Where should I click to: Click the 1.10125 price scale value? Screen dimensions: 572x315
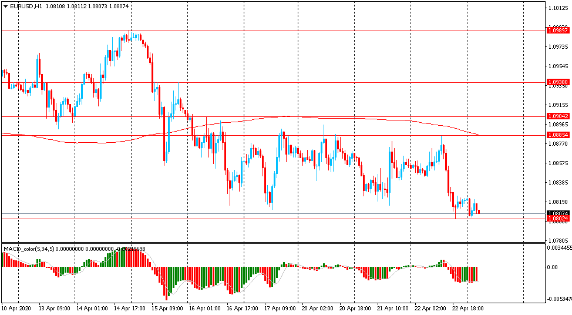tap(558, 8)
